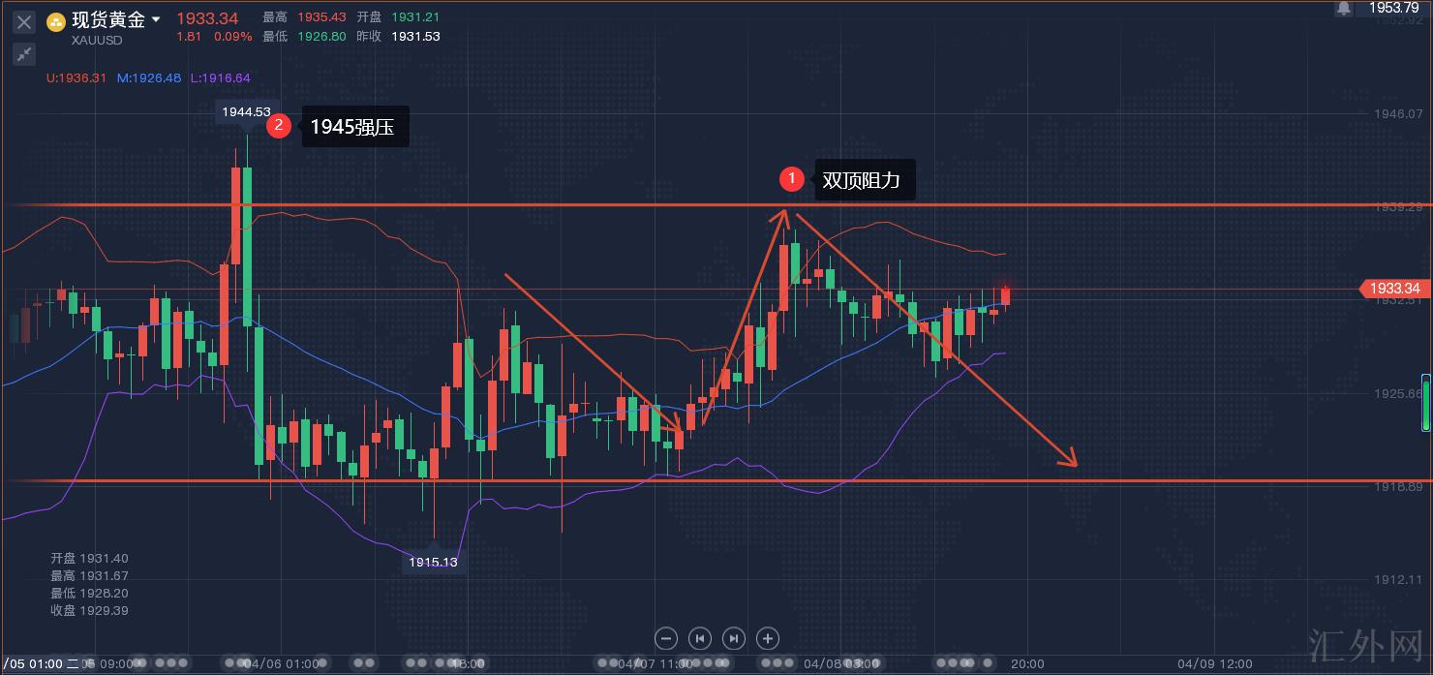Jump to previous bars with skip-back button
Viewport: 1433px width, 675px height.
(x=699, y=638)
